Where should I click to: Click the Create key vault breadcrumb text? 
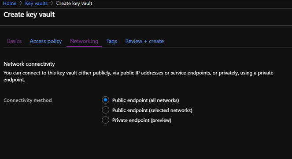click(74, 4)
